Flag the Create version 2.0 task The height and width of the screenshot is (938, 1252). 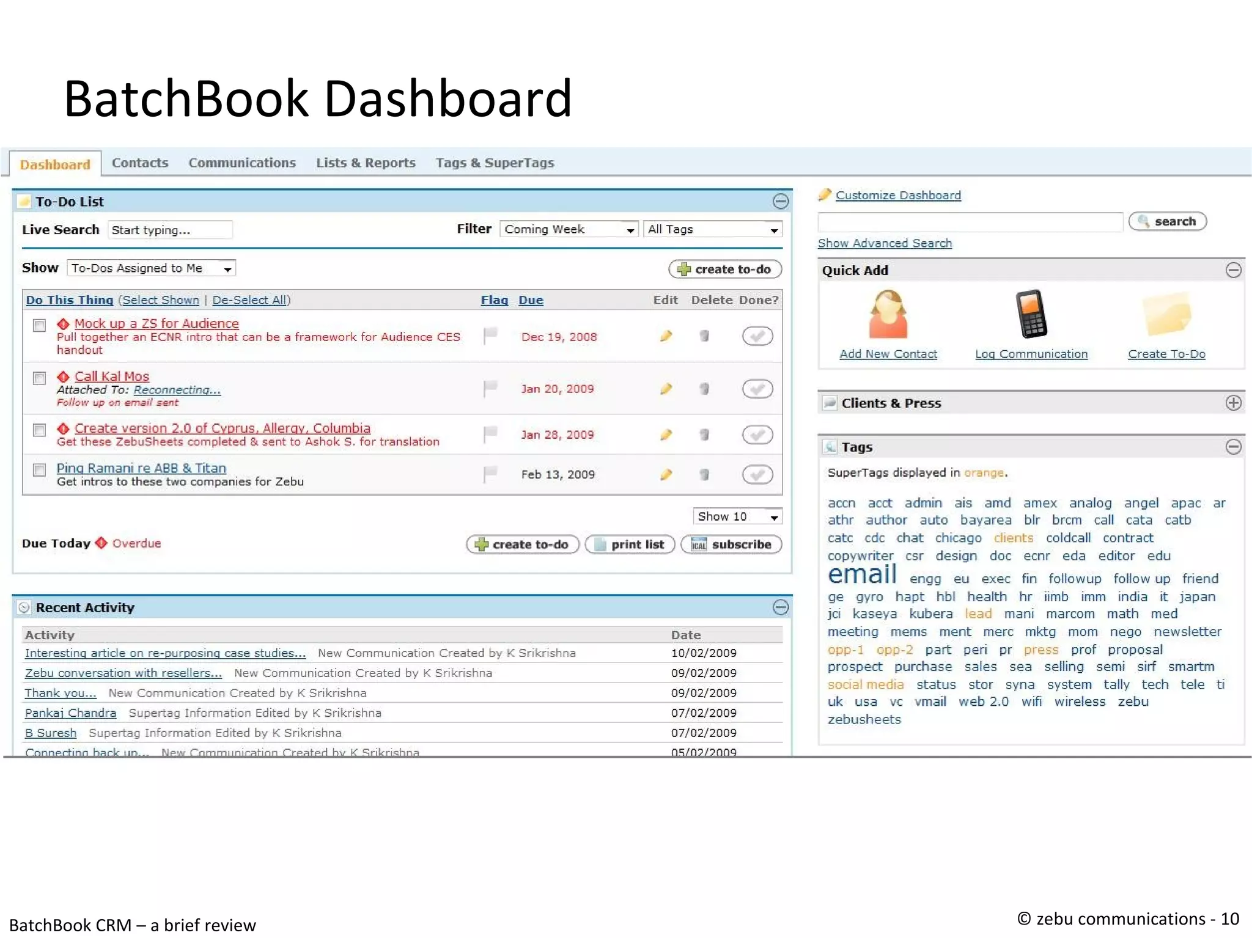tap(490, 434)
